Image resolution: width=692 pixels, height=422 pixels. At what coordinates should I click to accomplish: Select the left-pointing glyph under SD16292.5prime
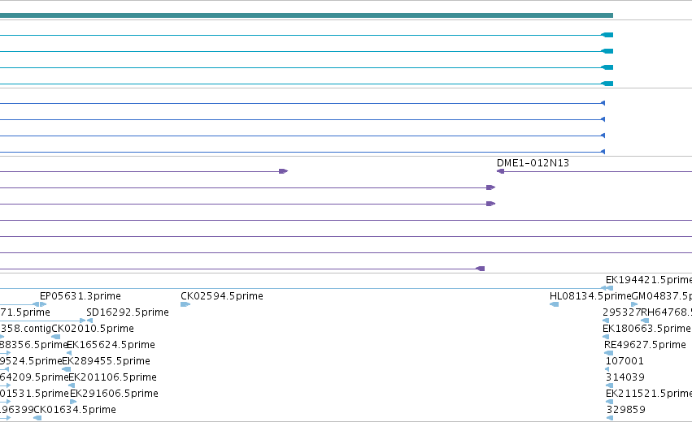(x=89, y=321)
